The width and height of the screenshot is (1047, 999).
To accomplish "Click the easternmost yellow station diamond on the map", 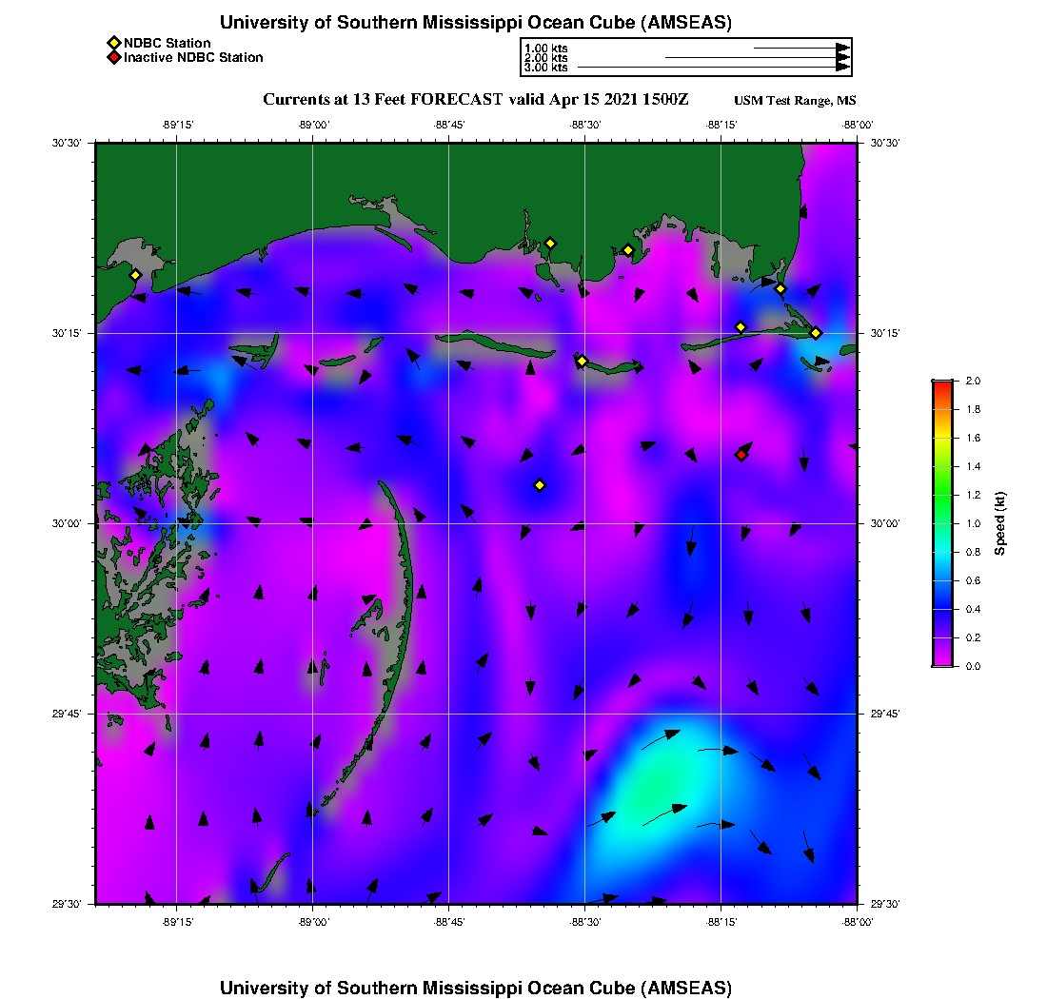I will 816,333.
